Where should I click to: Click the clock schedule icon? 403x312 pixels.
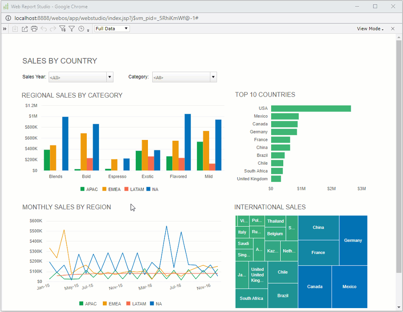coord(81,29)
